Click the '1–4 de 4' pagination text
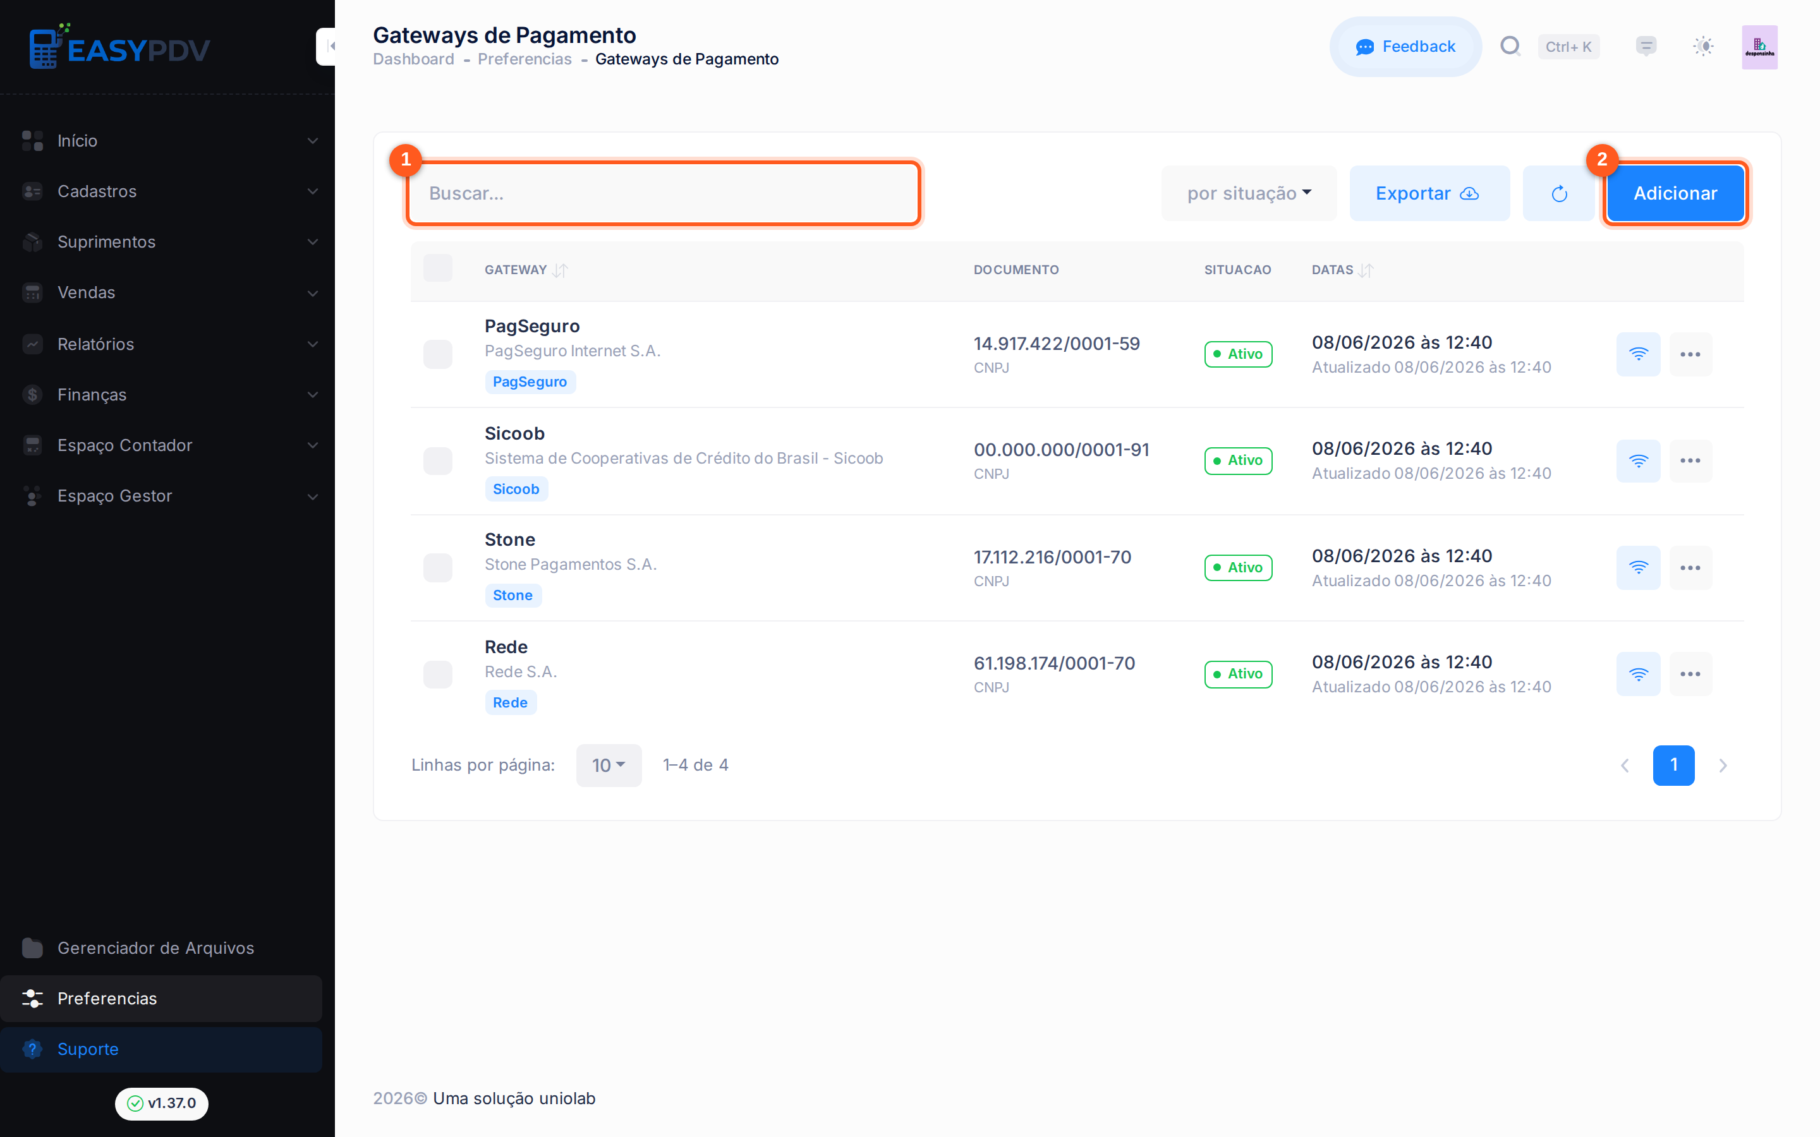 tap(696, 766)
